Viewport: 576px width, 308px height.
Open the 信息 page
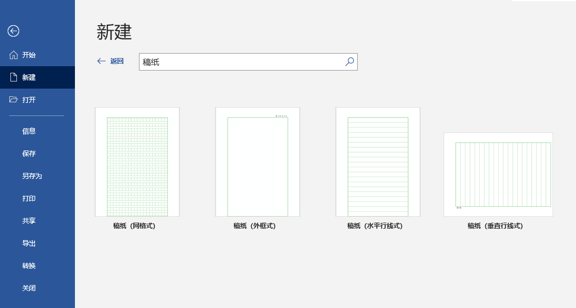[x=37, y=131]
